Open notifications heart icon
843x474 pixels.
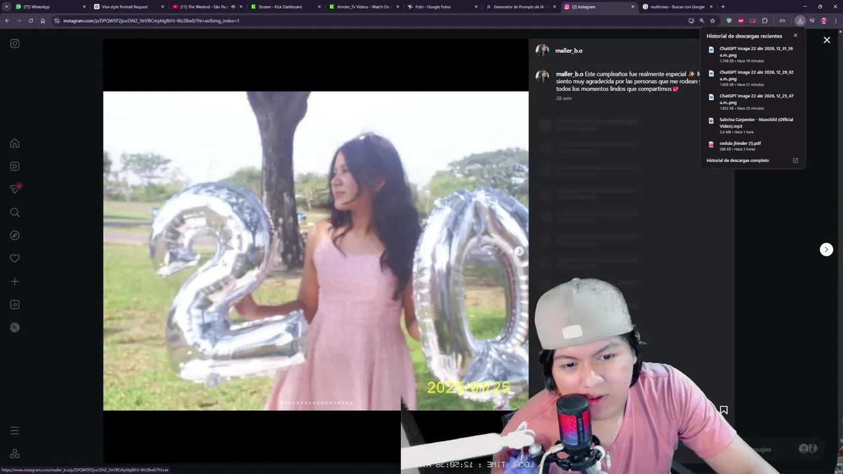coord(14,258)
